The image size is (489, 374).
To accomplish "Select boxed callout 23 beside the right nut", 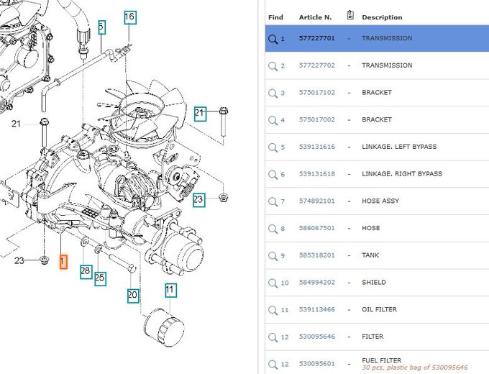I will click(x=199, y=200).
